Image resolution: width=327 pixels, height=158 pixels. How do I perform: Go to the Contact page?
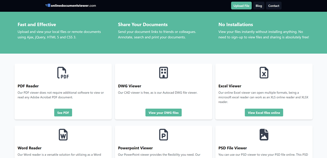[x=274, y=6]
